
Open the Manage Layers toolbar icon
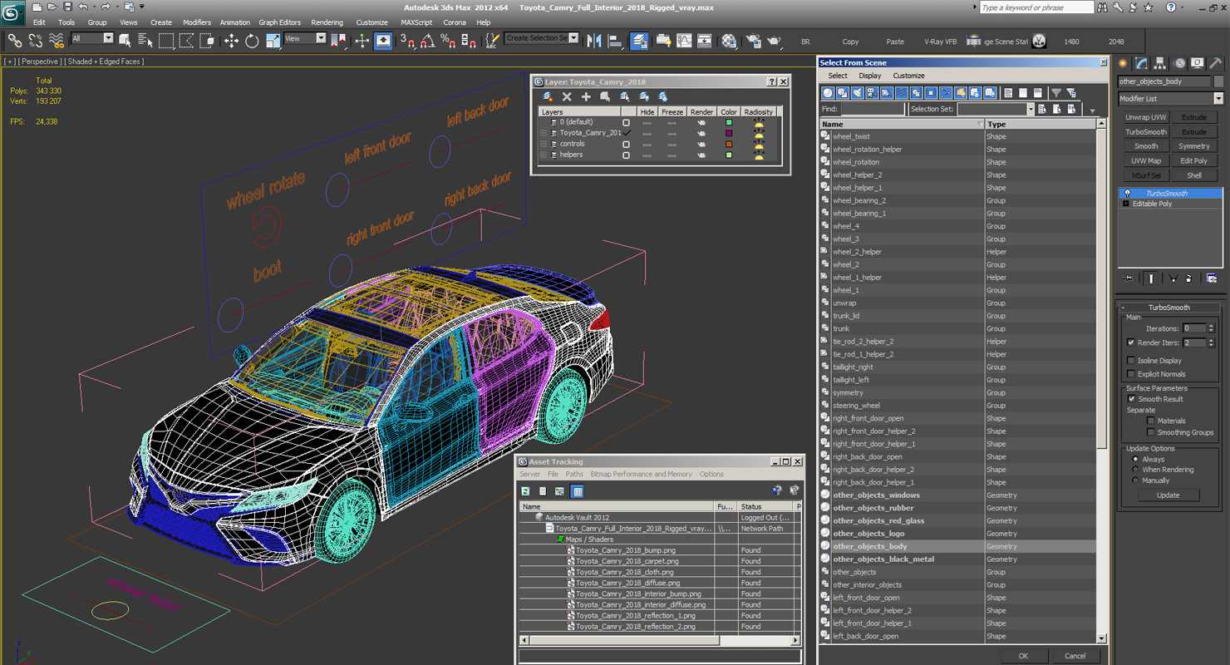coord(639,41)
